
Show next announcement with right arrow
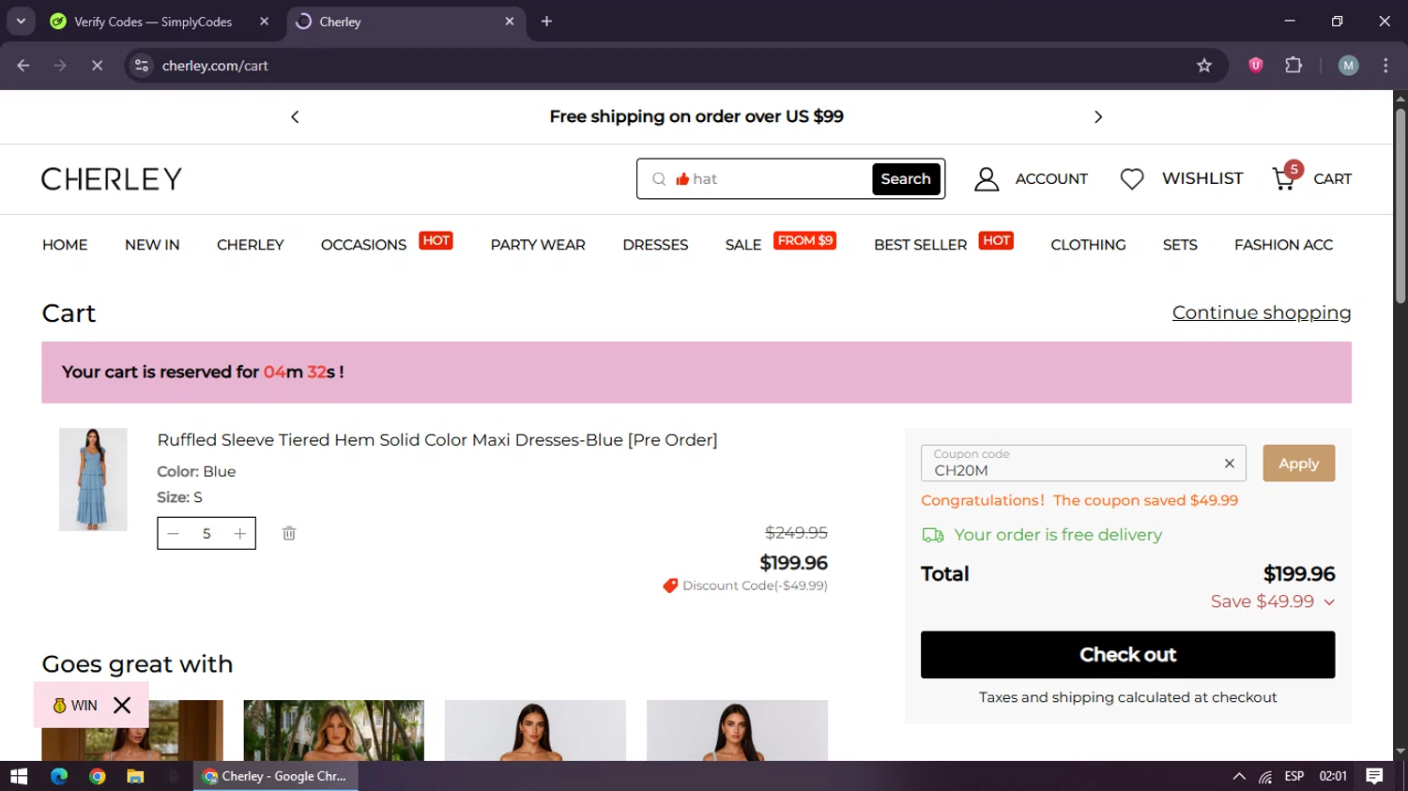tap(1098, 116)
